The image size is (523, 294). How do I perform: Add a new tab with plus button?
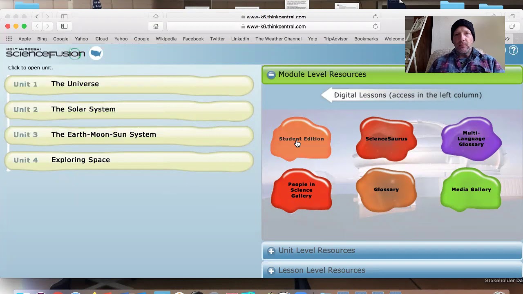click(518, 39)
